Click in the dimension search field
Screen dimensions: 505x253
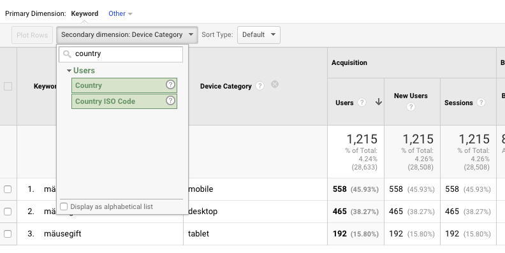click(x=121, y=54)
